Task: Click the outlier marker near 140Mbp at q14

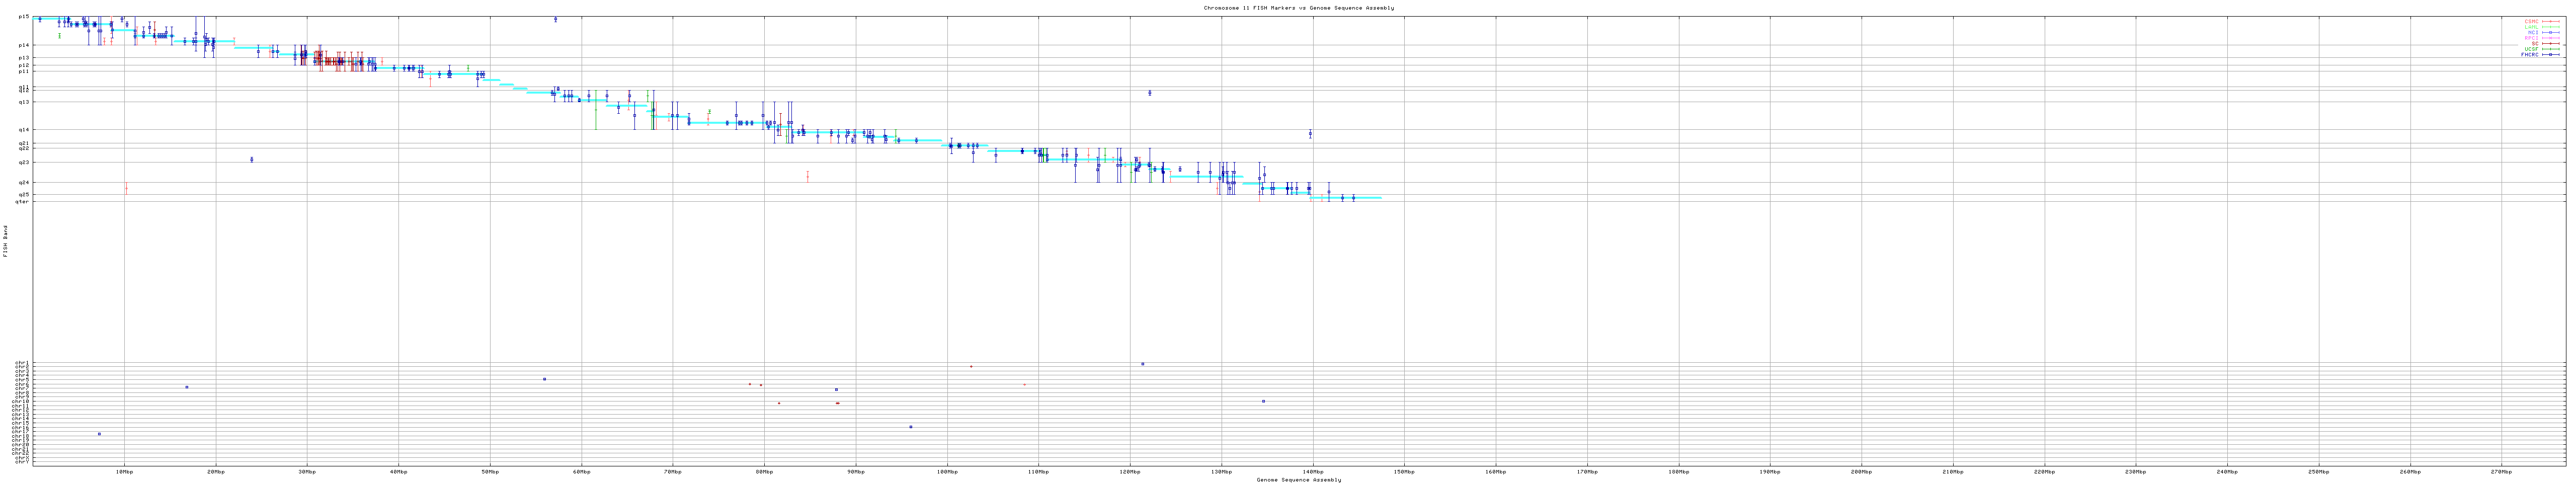Action: [1310, 134]
